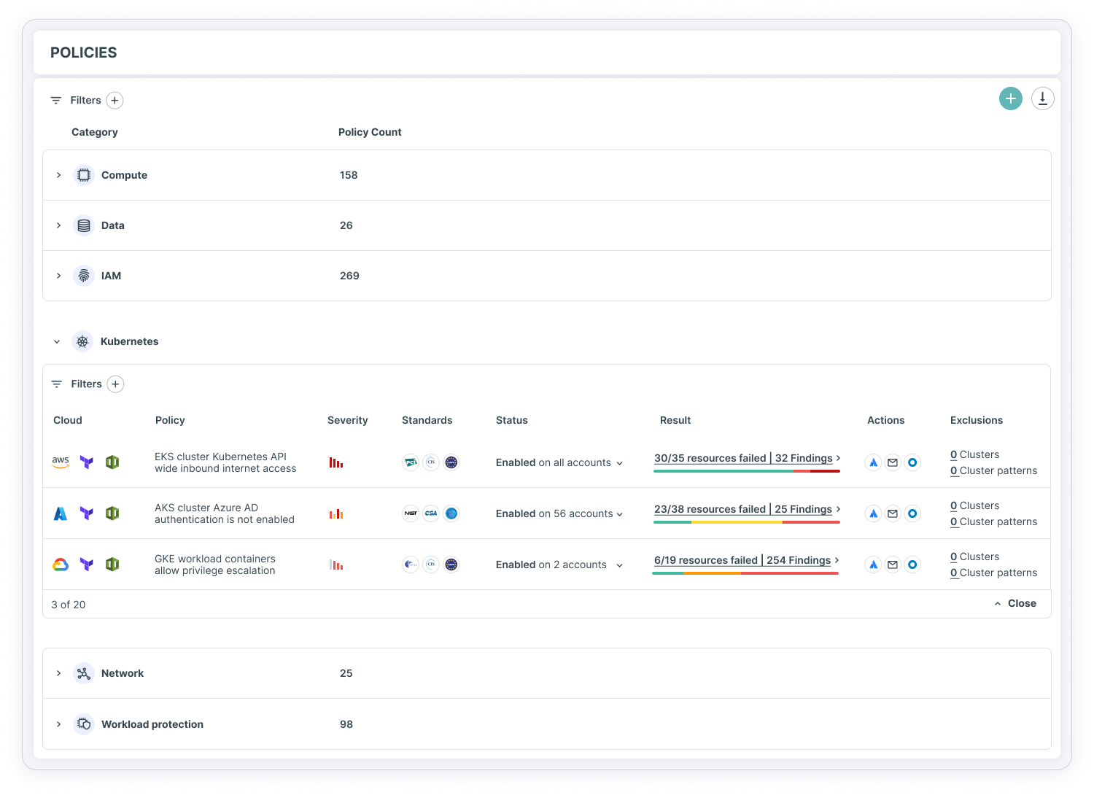Viewport: 1094px width, 795px height.
Task: Expand the IAM category row
Action: click(59, 276)
